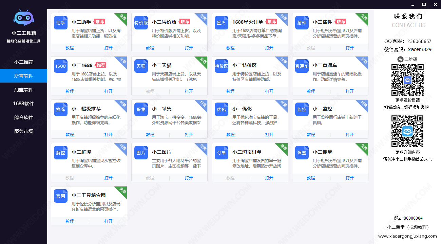Click the 1688 app icon
The height and width of the screenshot is (244, 441).
[61, 66]
